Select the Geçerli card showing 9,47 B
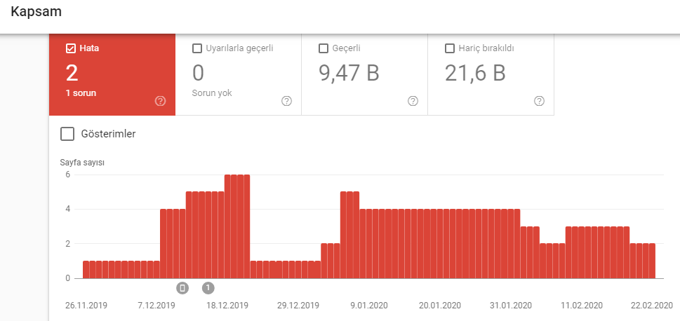 [365, 74]
